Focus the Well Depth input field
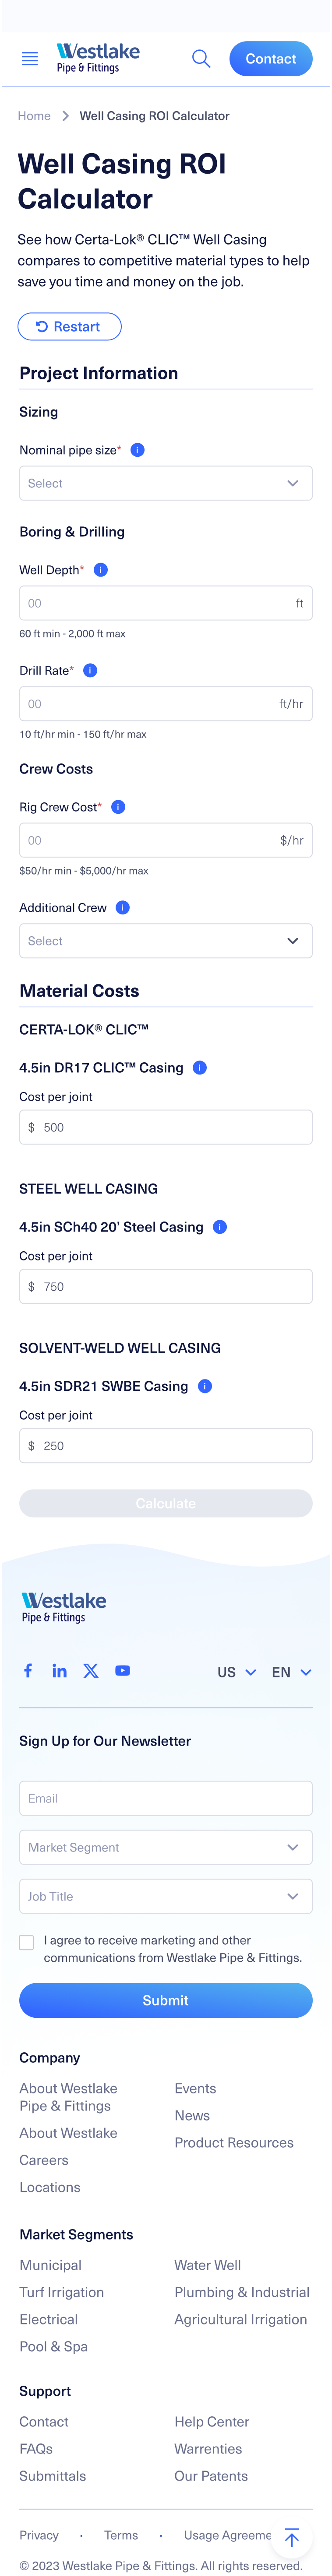 click(166, 603)
